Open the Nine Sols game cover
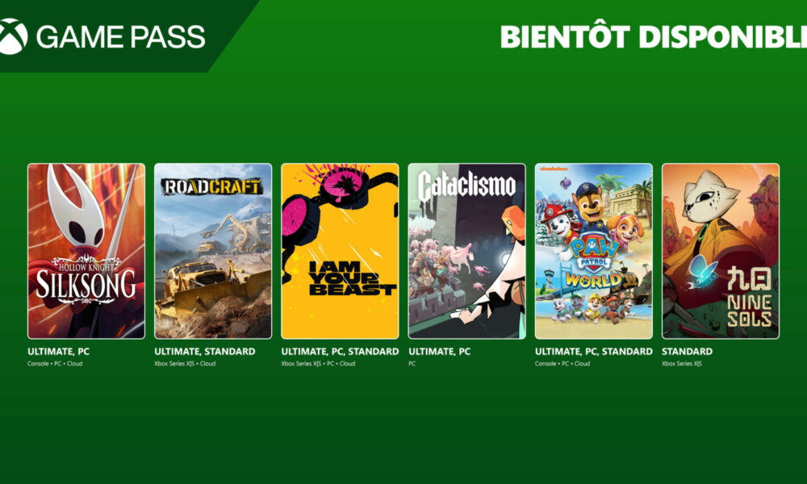The image size is (807, 484). pyautogui.click(x=721, y=251)
